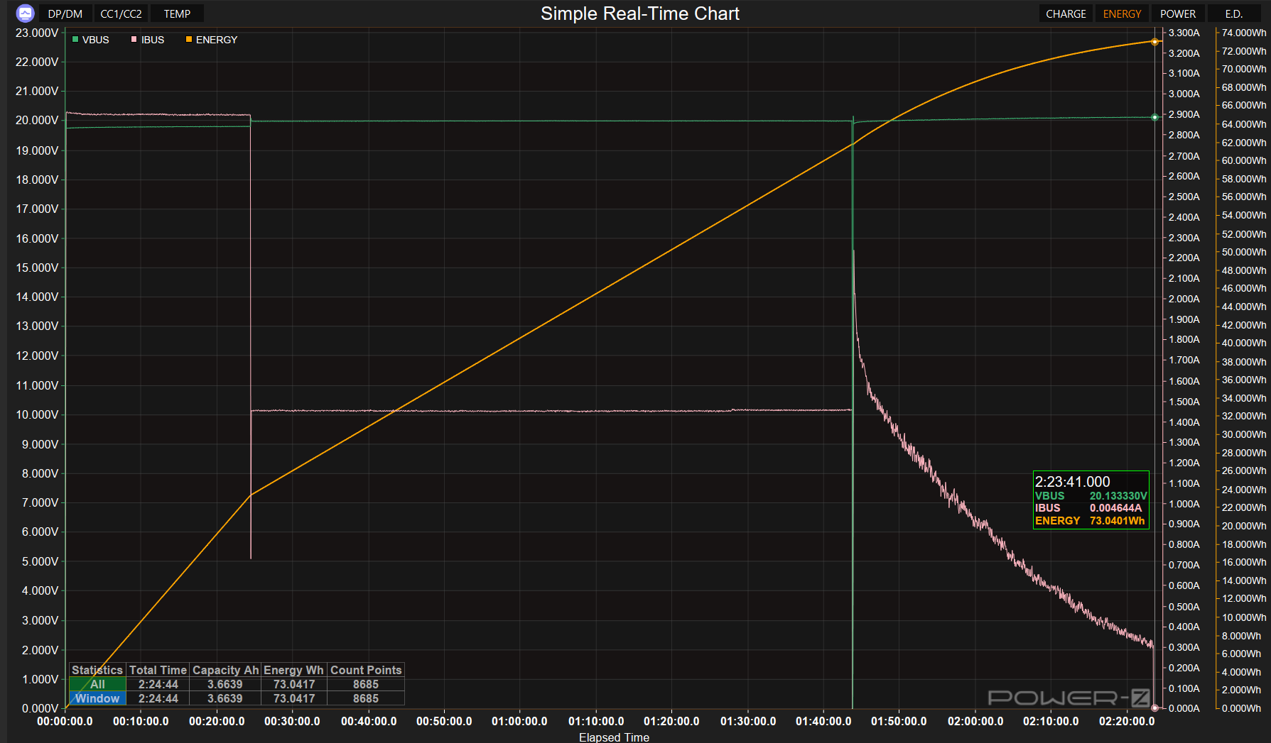
Task: Click the tooltip VBUS value 20.133330V
Action: [x=1118, y=496]
